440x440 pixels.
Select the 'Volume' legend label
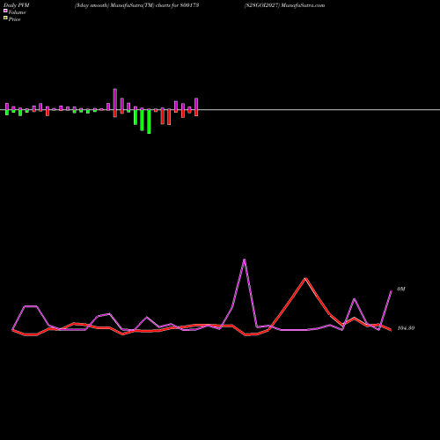pyautogui.click(x=17, y=12)
